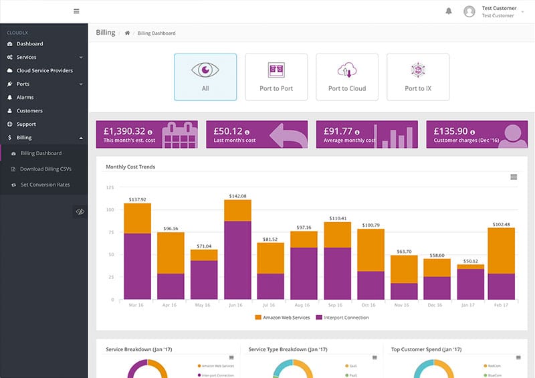Click the Billing Dashboard breadcrumb
Viewport: 535px width, 378px height.
(156, 33)
